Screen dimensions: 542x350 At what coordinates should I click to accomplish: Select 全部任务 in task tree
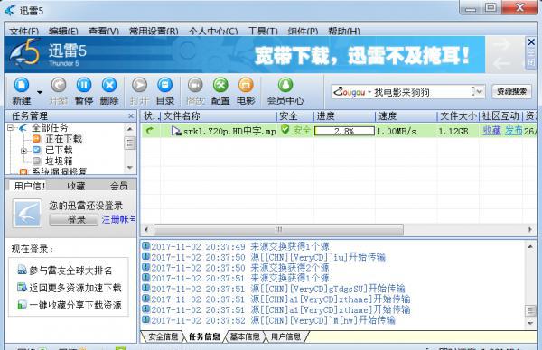pyautogui.click(x=50, y=128)
